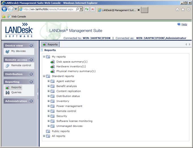
Task: Select the Standard reports folder
Action: pyautogui.click(x=63, y=76)
